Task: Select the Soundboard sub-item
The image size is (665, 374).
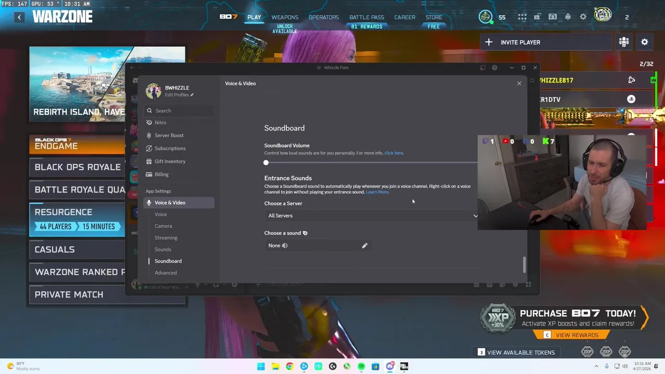Action: 168,261
